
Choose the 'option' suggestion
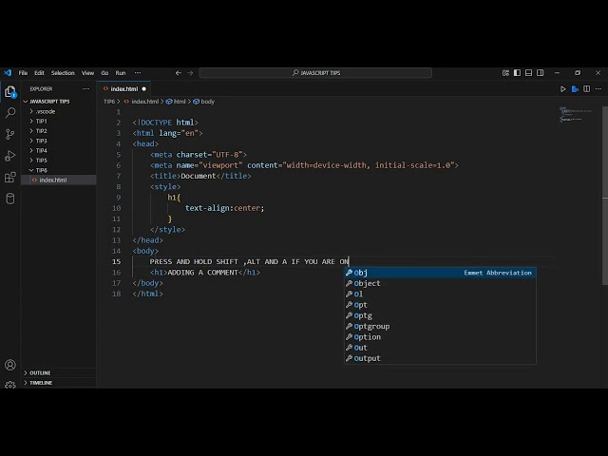[440, 337]
